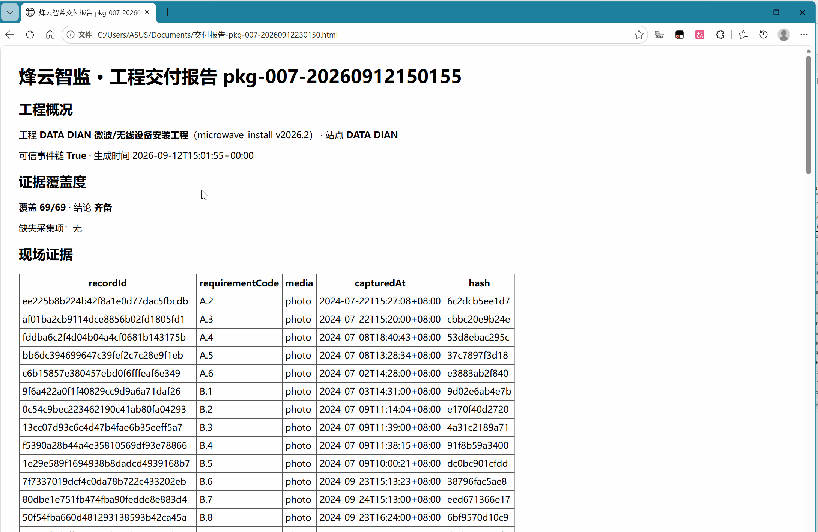Click requirement code B.1 cell

239,391
